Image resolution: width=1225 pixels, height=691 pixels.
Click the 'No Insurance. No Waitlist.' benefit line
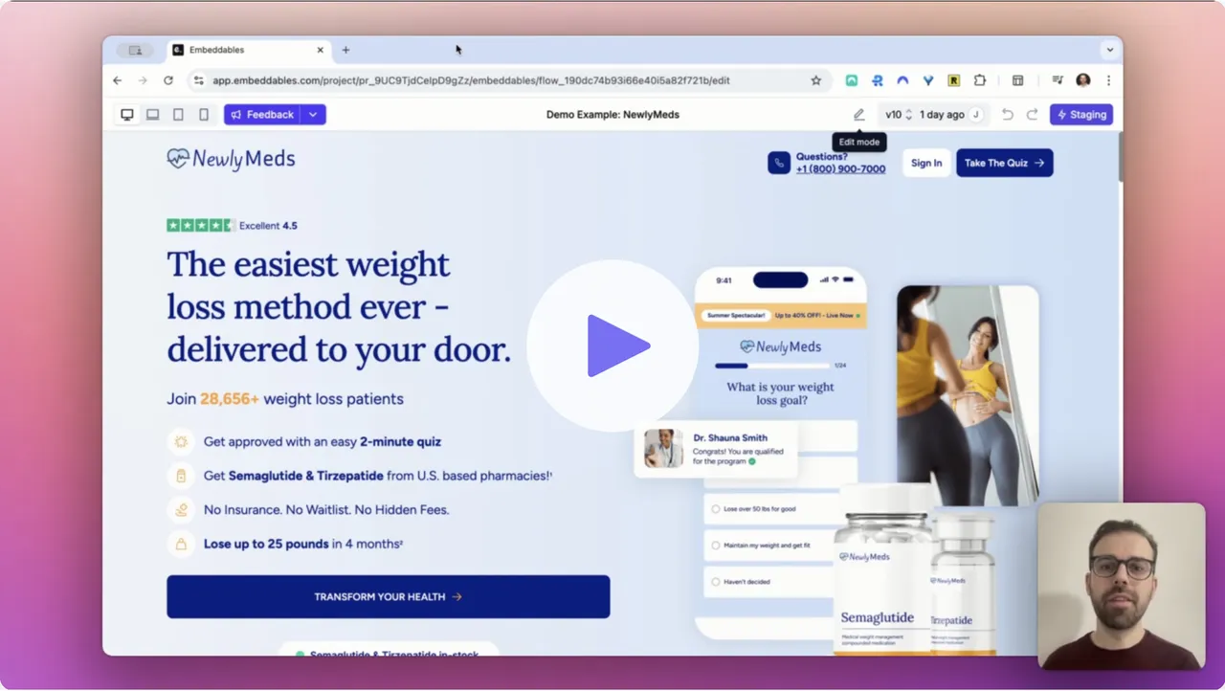pos(326,510)
